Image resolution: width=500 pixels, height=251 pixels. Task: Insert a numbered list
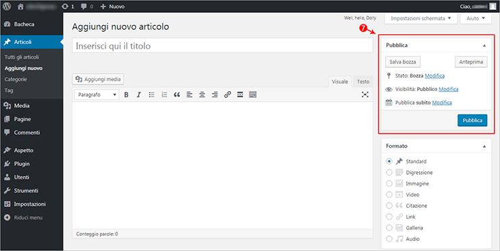click(x=164, y=94)
